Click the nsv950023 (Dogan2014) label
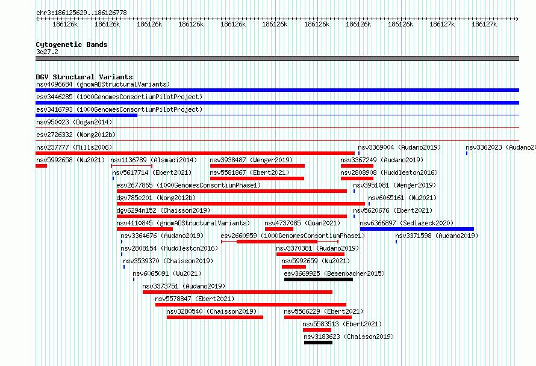The height and width of the screenshot is (366, 536). click(74, 122)
